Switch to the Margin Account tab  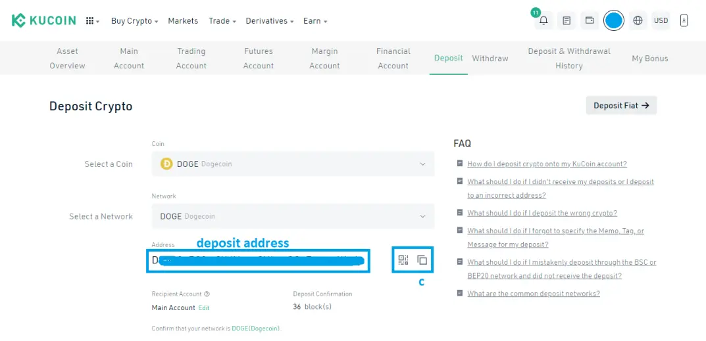(x=324, y=58)
